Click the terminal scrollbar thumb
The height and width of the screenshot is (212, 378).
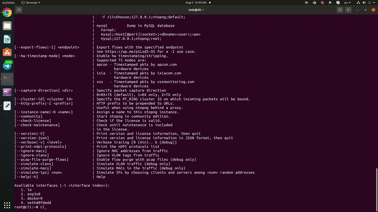(377, 188)
